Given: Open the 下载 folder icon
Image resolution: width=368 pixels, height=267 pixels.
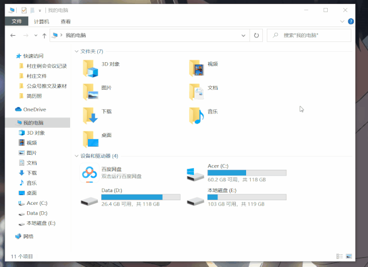Looking at the screenshot, I should point(90,116).
